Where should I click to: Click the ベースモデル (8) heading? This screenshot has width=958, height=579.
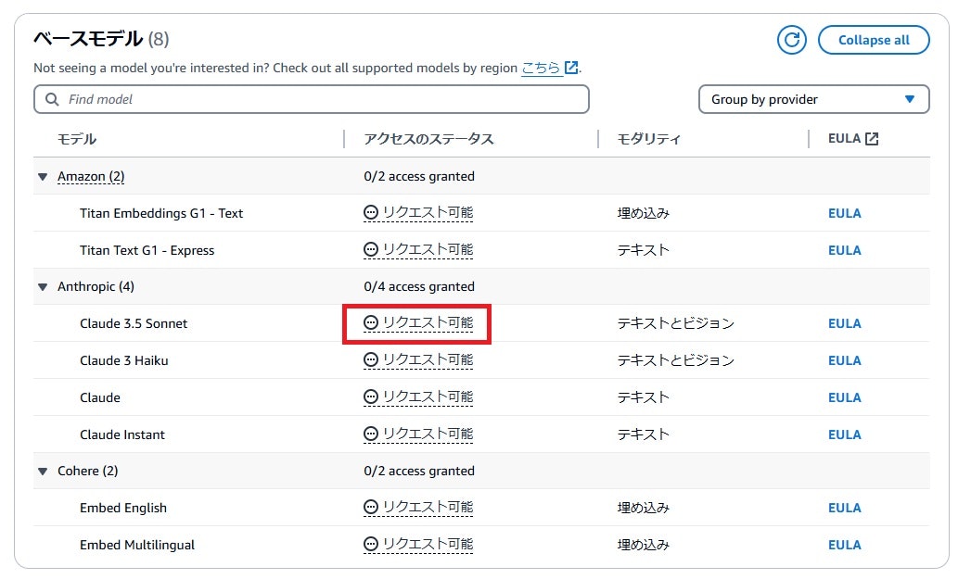point(101,39)
